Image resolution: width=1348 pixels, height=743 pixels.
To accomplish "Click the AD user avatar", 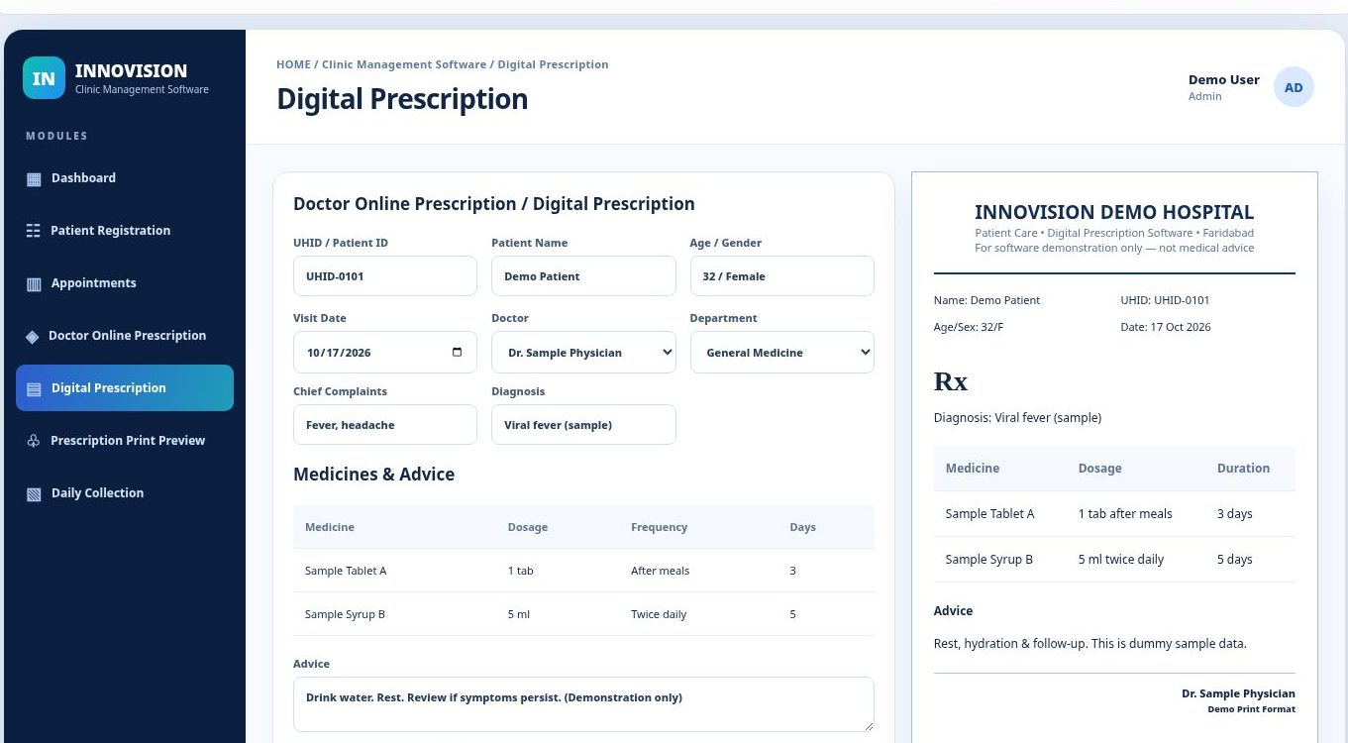I will point(1294,87).
